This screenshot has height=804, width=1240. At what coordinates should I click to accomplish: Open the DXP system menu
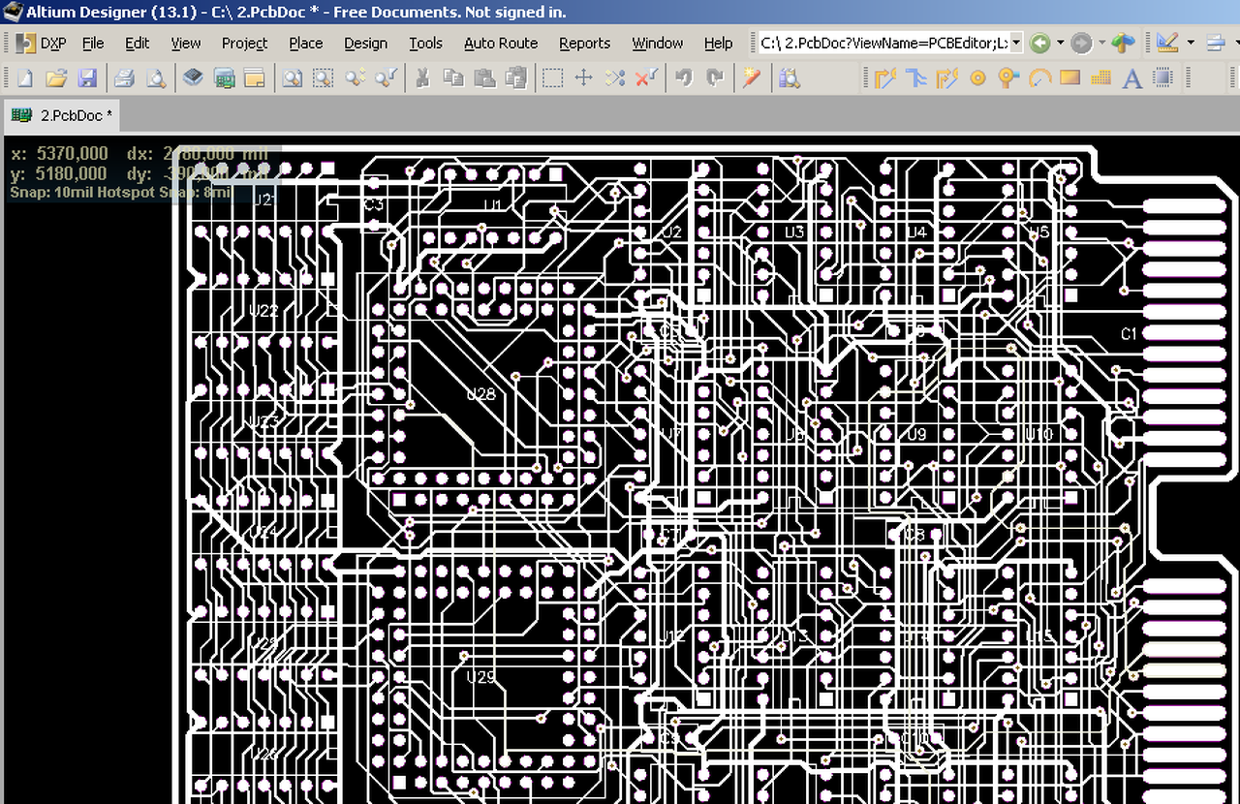[x=40, y=44]
